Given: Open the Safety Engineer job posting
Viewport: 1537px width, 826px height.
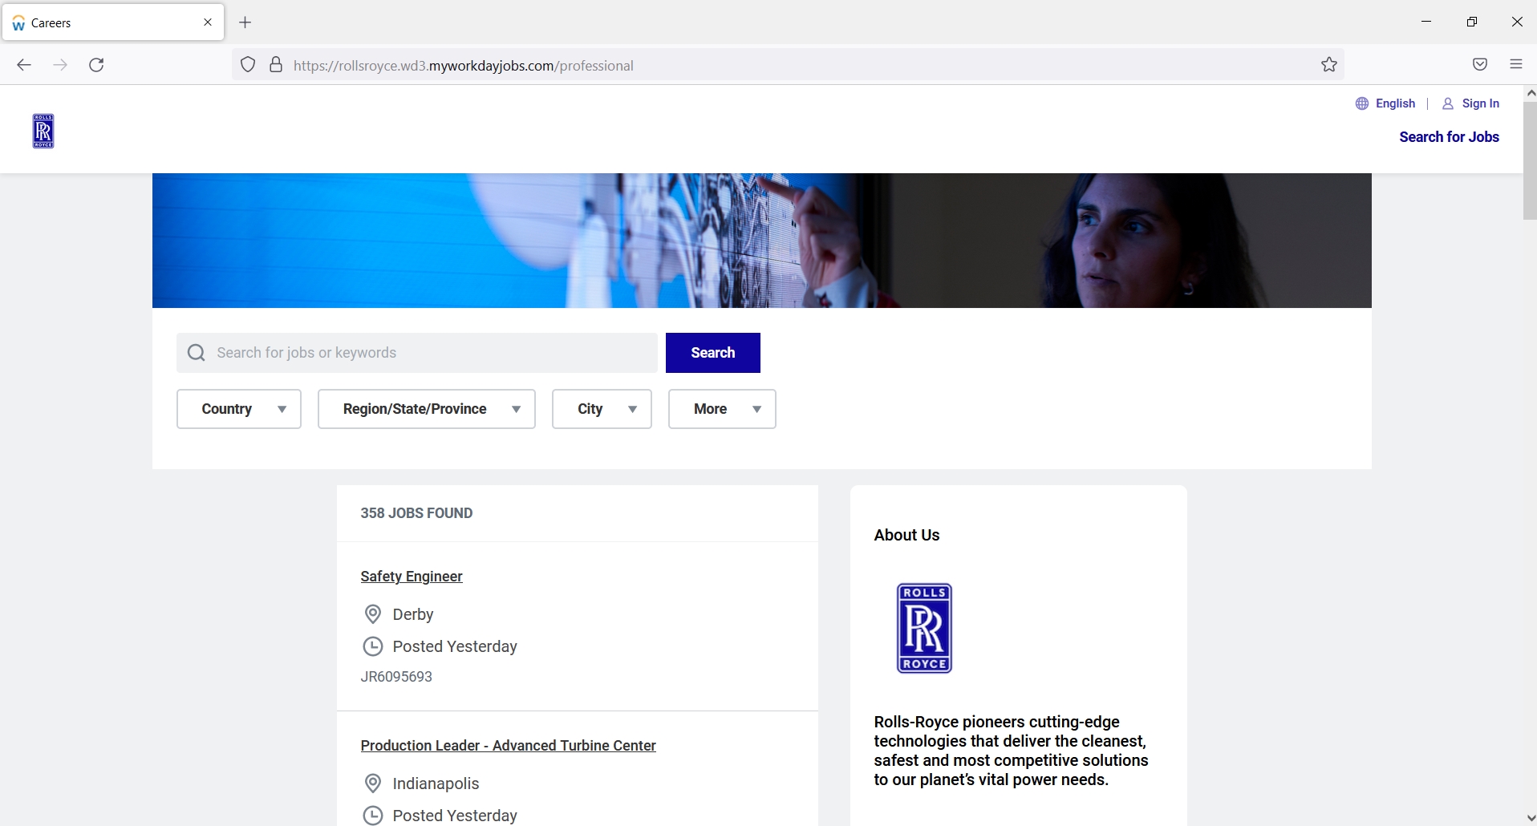Looking at the screenshot, I should [411, 576].
